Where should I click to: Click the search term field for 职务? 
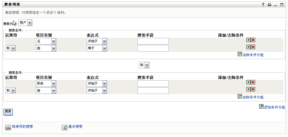(x=153, y=84)
